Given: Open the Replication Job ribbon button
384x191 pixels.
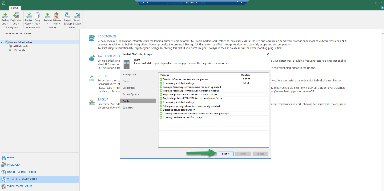Looking at the screenshot, I should pos(16,19).
